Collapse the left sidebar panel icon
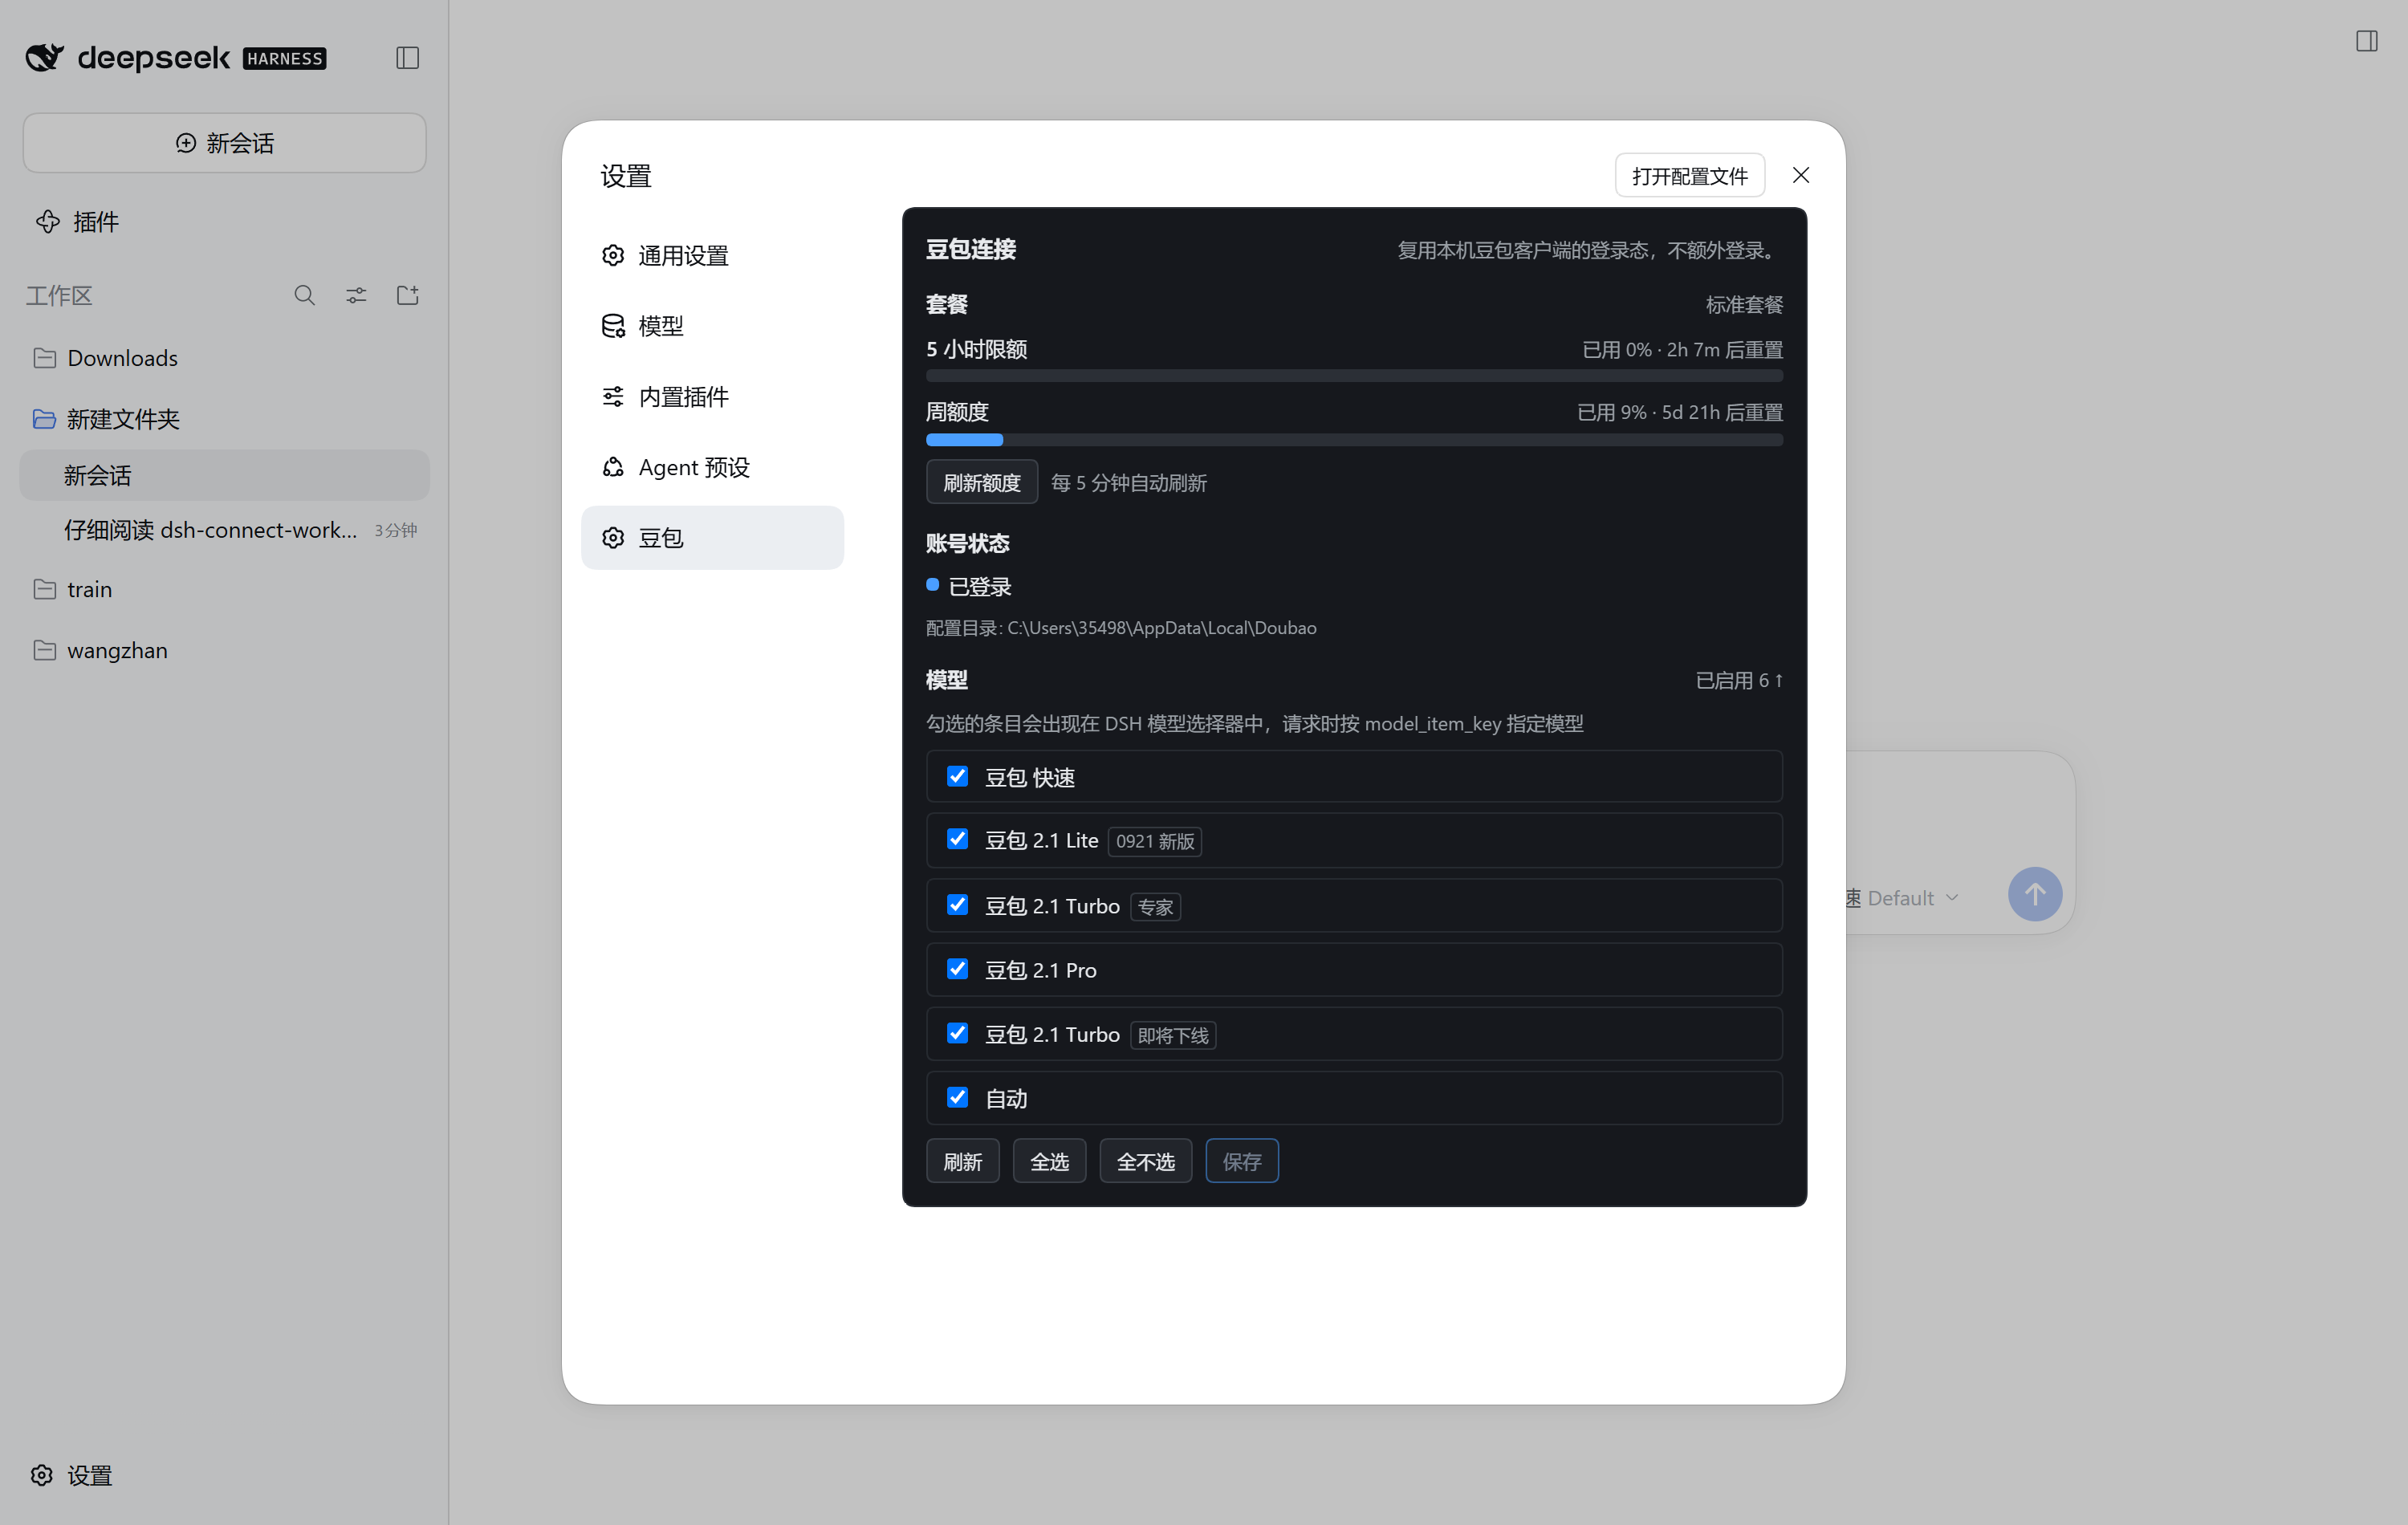Image resolution: width=2408 pixels, height=1525 pixels. (x=407, y=58)
